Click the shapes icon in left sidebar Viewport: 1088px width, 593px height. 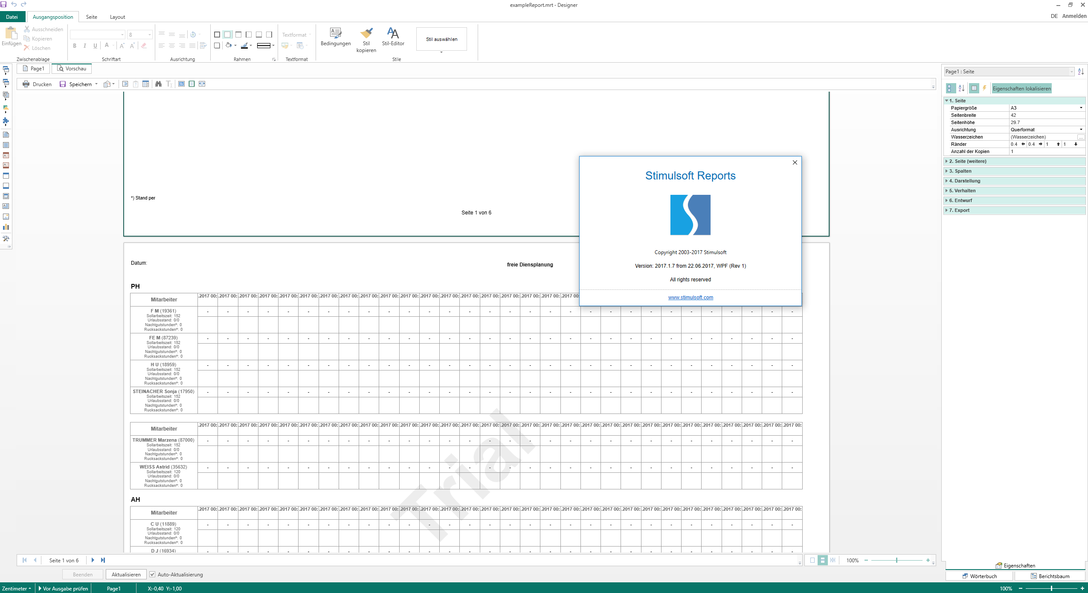click(6, 108)
